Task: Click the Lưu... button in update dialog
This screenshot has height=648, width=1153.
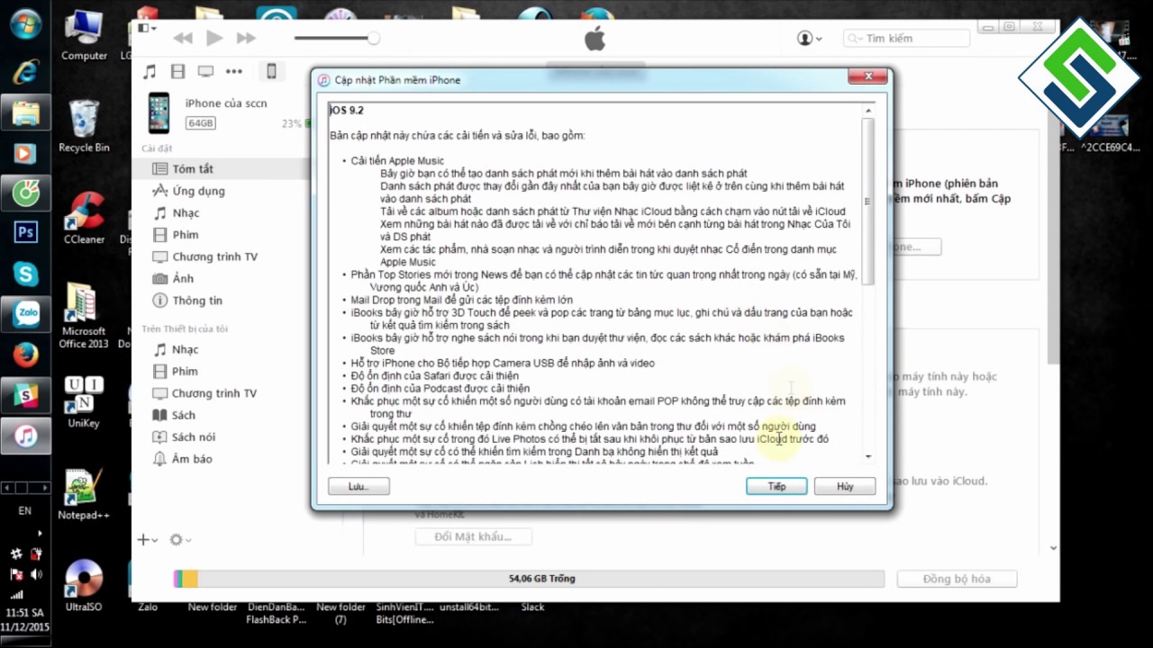Action: point(359,486)
